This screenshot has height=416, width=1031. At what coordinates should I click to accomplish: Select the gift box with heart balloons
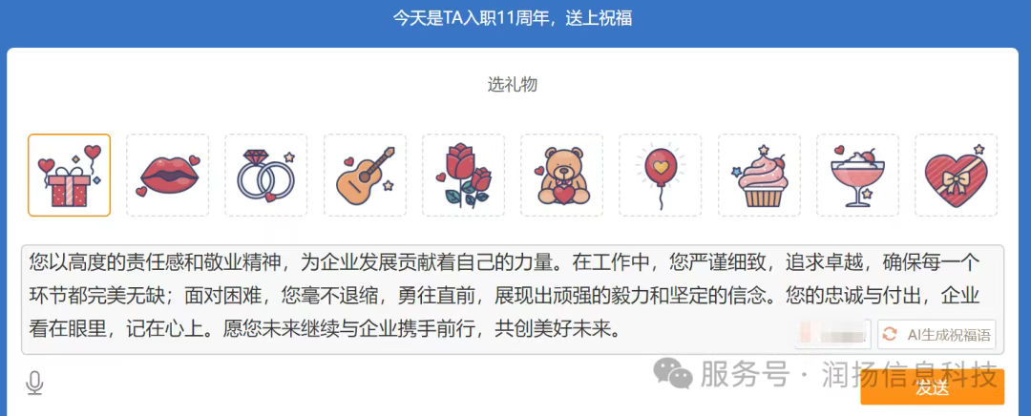point(69,176)
